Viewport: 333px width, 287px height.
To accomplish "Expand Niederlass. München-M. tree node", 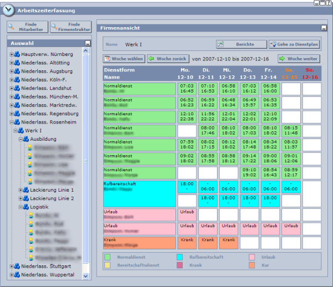I will click(12, 97).
